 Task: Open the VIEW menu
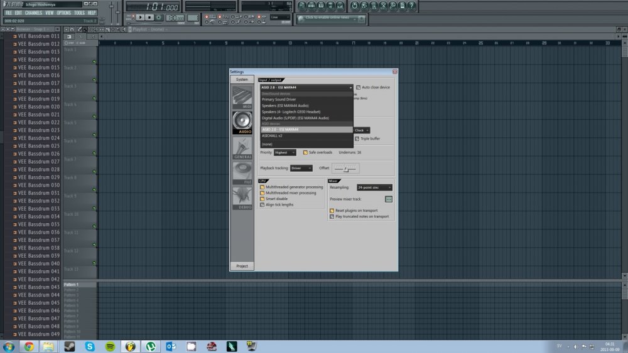pyautogui.click(x=49, y=13)
